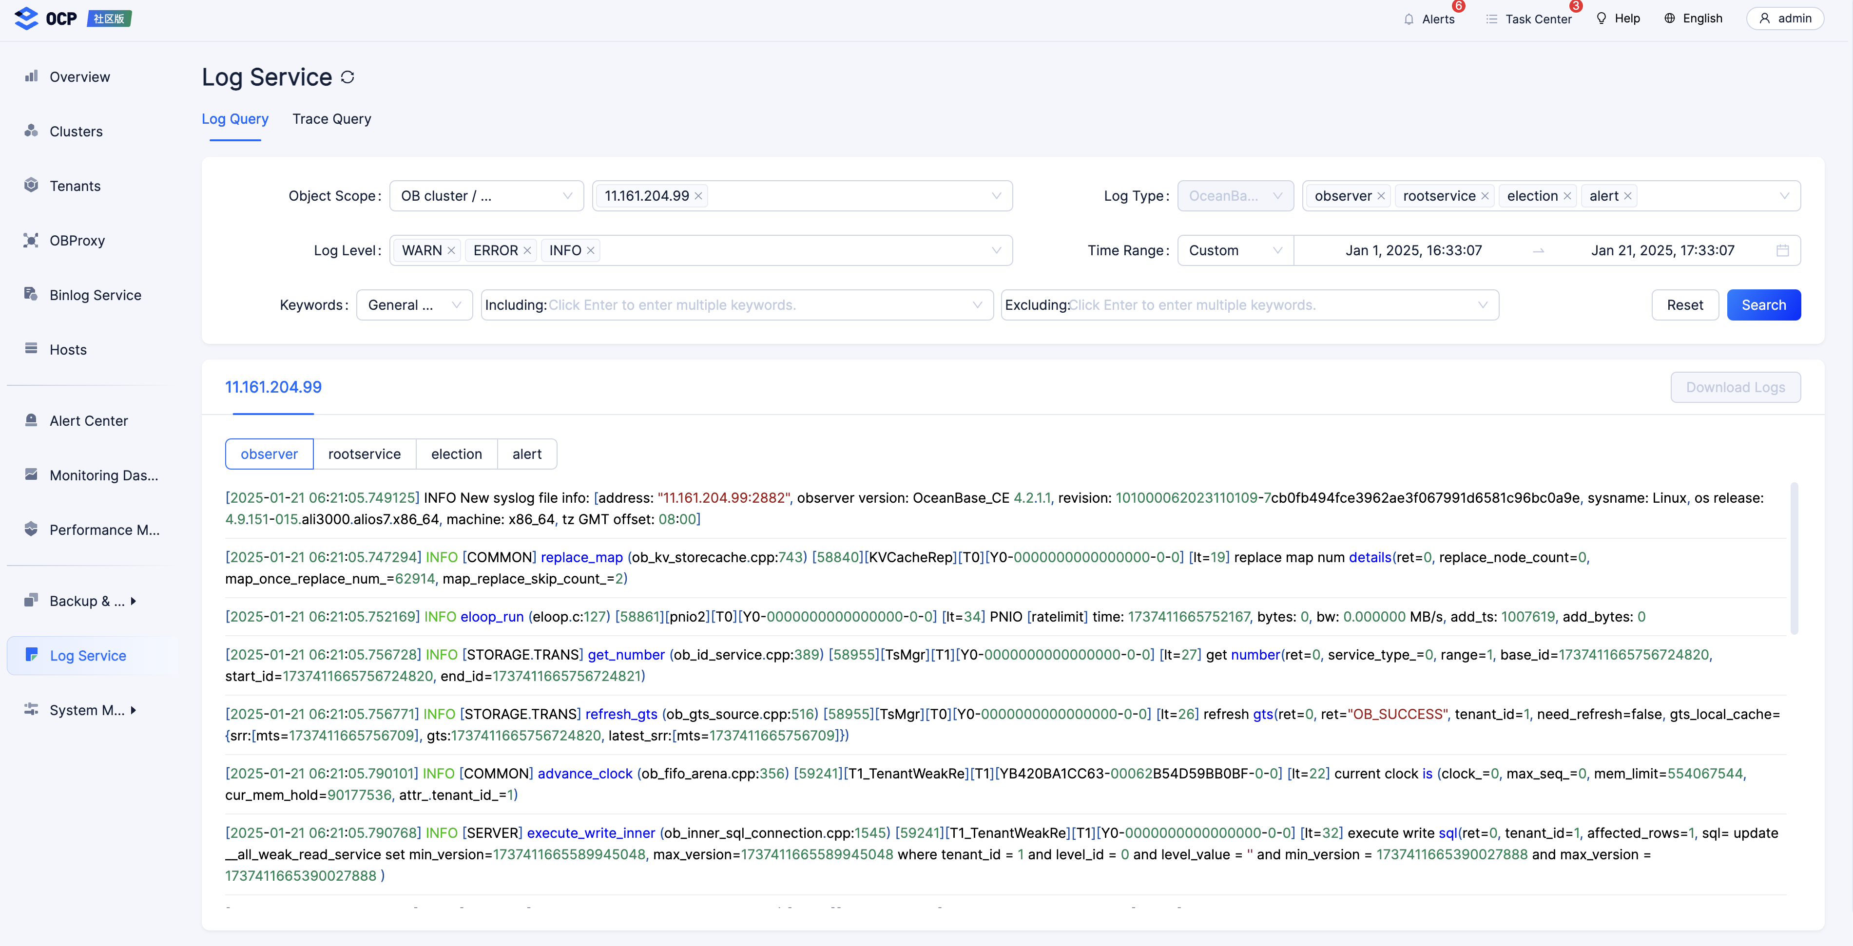Select the election log tab
Viewport: 1853px width, 946px height.
click(456, 454)
